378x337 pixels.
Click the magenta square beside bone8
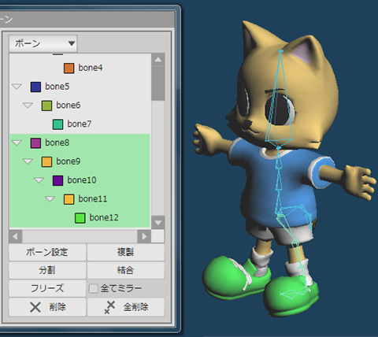(35, 143)
